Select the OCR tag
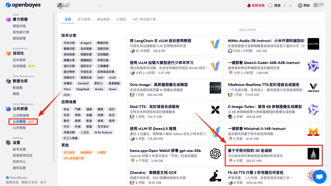The width and height of the screenshot is (331, 186). click(x=67, y=95)
